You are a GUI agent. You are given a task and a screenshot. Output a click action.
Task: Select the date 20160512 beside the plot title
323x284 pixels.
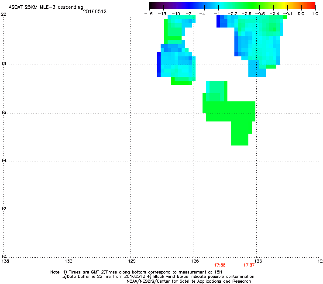[95, 11]
